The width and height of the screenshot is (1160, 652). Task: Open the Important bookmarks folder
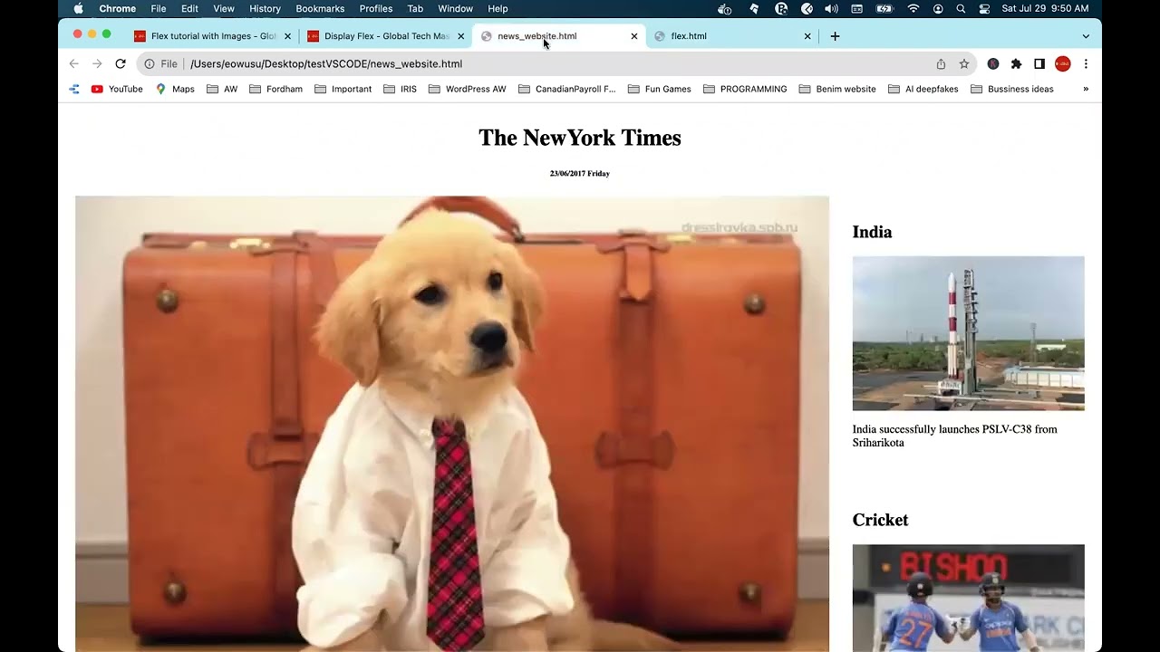(343, 89)
